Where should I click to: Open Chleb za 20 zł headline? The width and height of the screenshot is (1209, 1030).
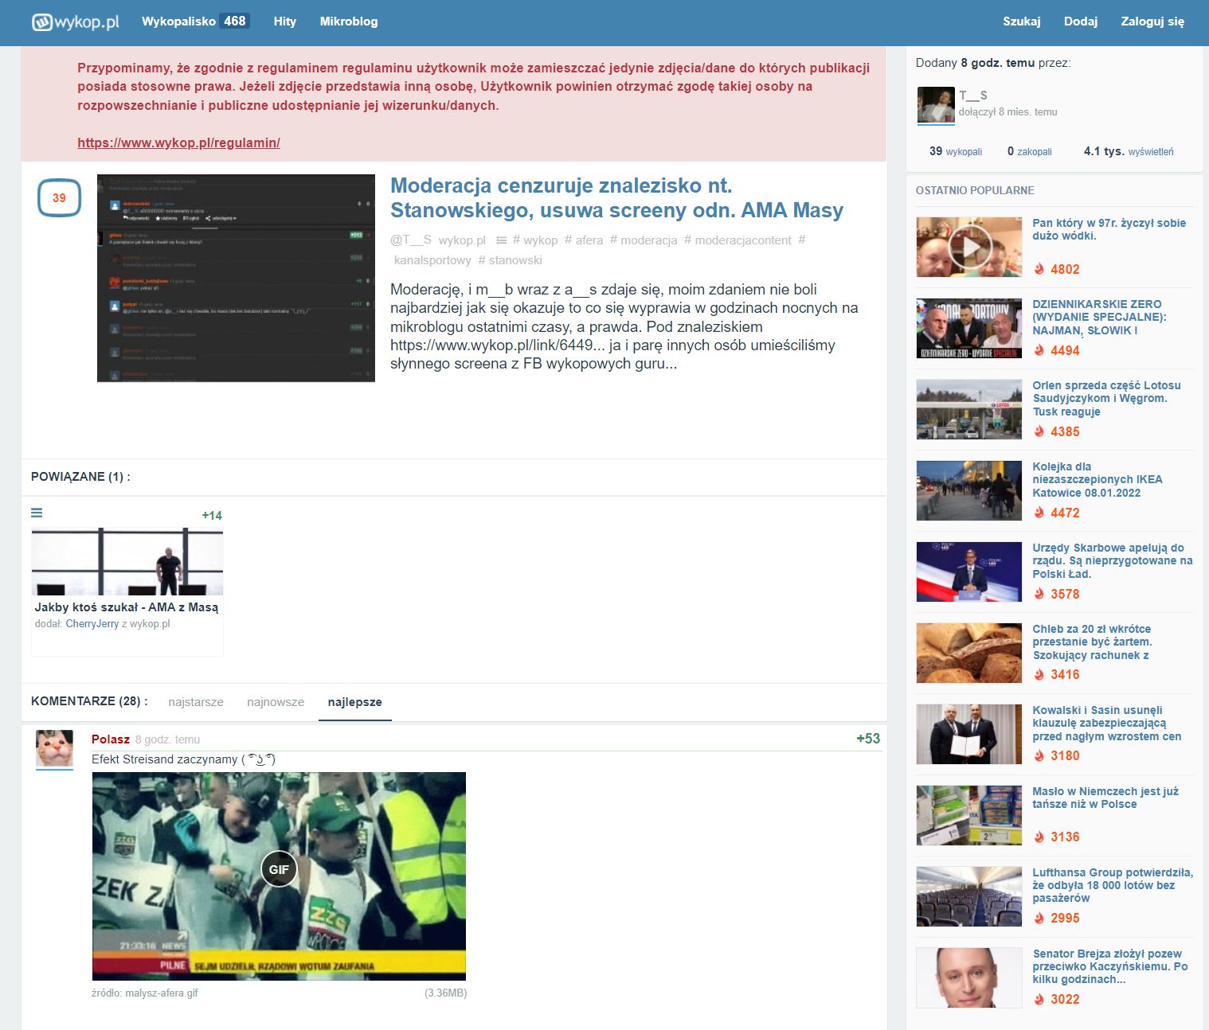[1093, 642]
